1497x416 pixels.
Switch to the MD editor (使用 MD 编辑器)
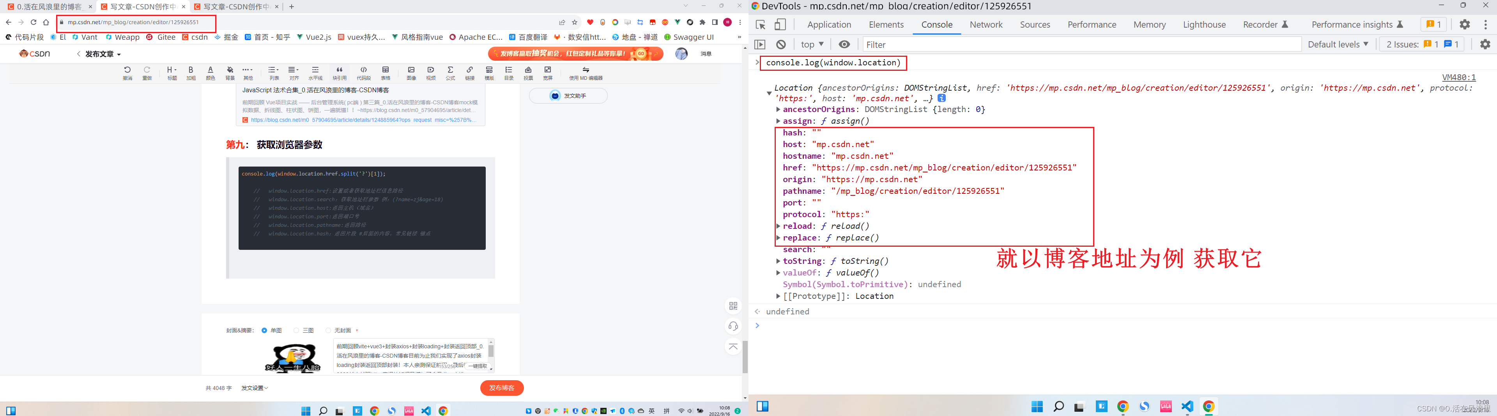[586, 73]
